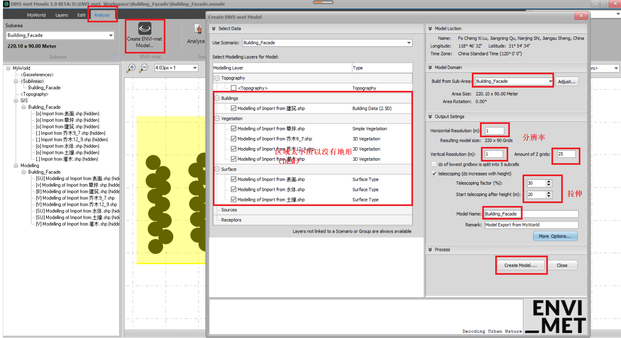
Task: Select the <Georeferences> tree item
Action: coord(37,75)
